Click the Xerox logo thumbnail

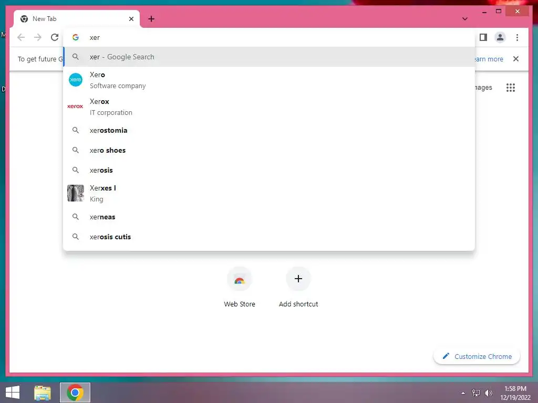point(75,107)
